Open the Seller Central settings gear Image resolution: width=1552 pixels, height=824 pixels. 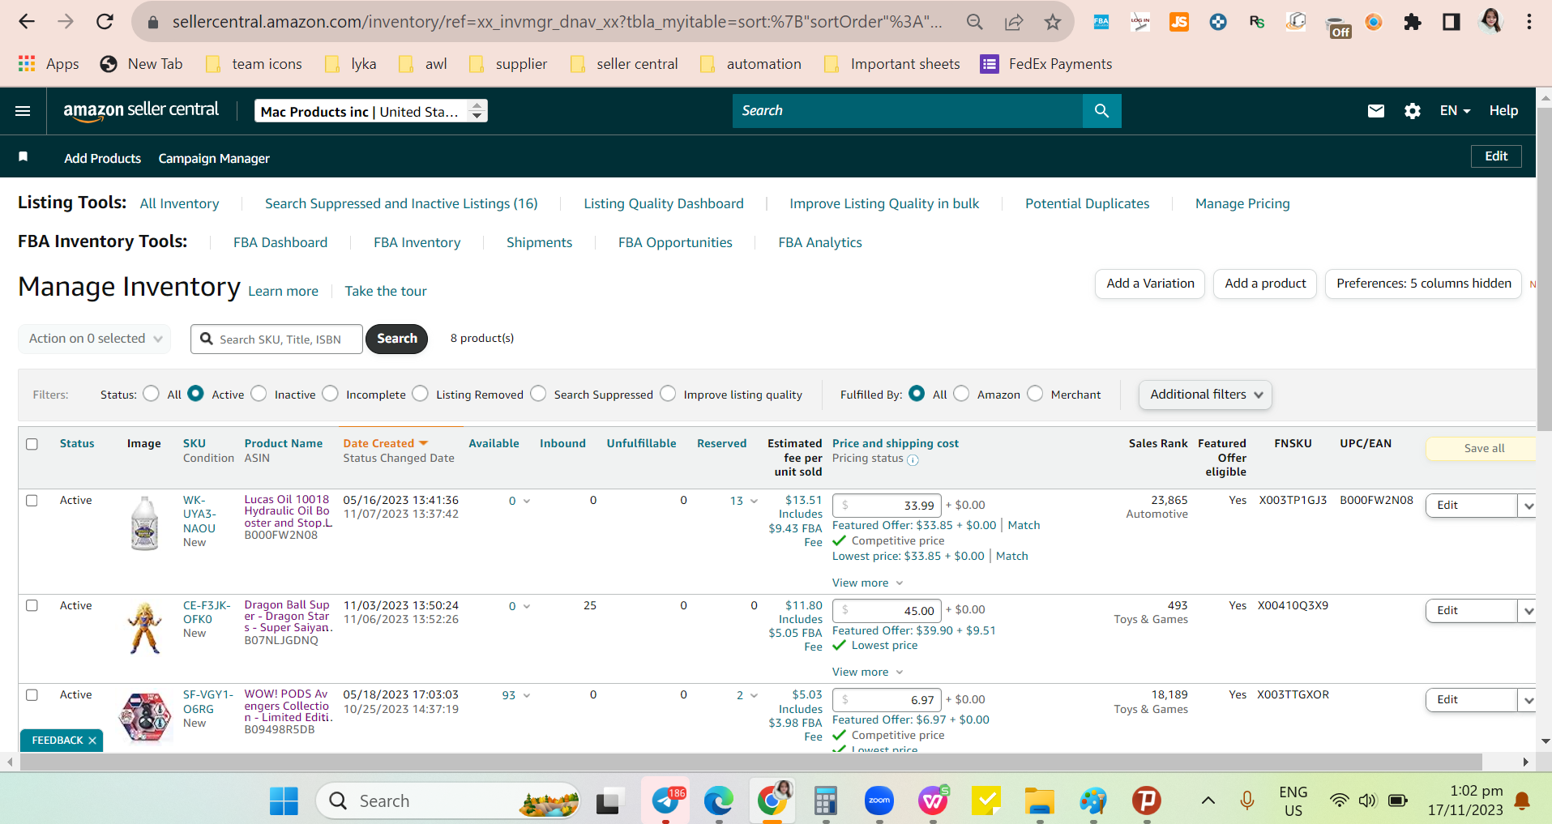point(1413,111)
